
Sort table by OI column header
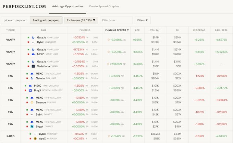click(x=177, y=30)
